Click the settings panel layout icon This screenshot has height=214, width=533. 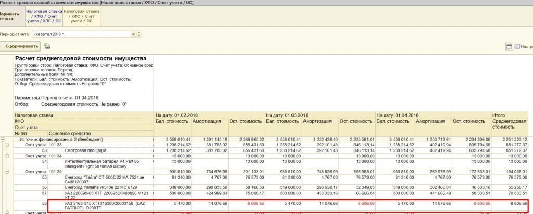click(x=509, y=47)
